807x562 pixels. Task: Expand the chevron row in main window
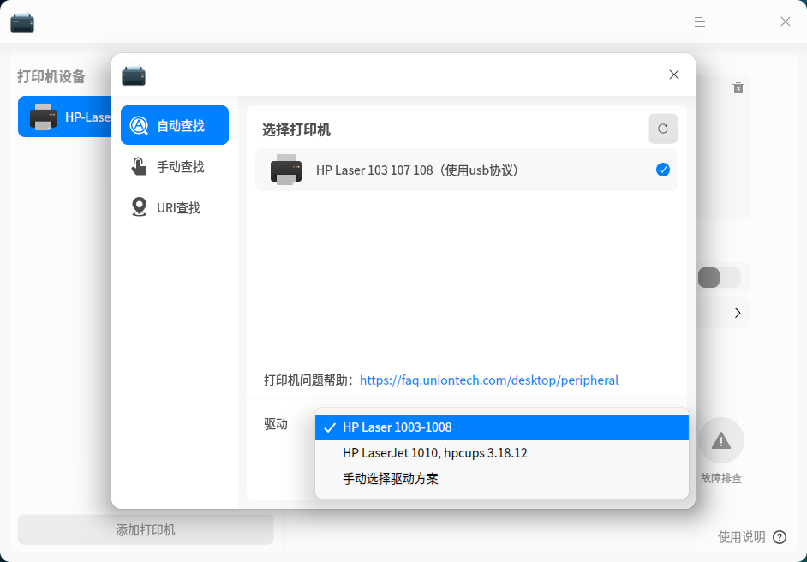click(x=738, y=313)
